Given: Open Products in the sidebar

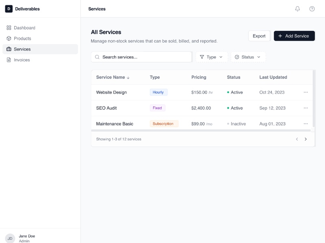Looking at the screenshot, I should coord(22,38).
